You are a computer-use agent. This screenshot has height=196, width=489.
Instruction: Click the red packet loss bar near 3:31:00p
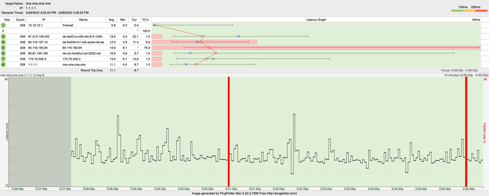click(229, 132)
